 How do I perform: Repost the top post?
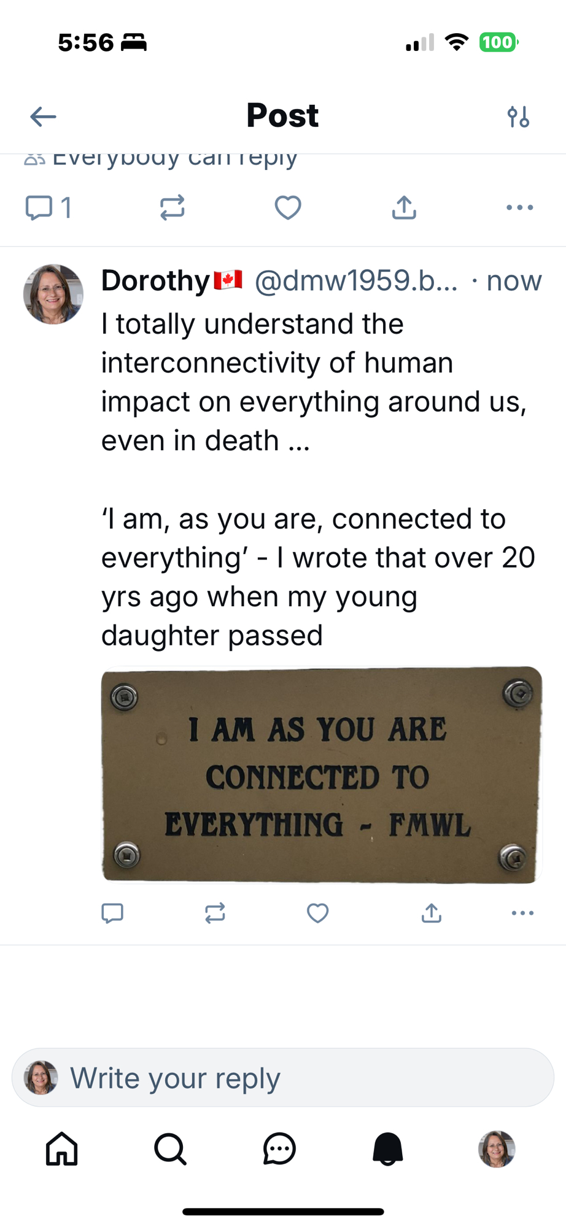click(x=172, y=207)
